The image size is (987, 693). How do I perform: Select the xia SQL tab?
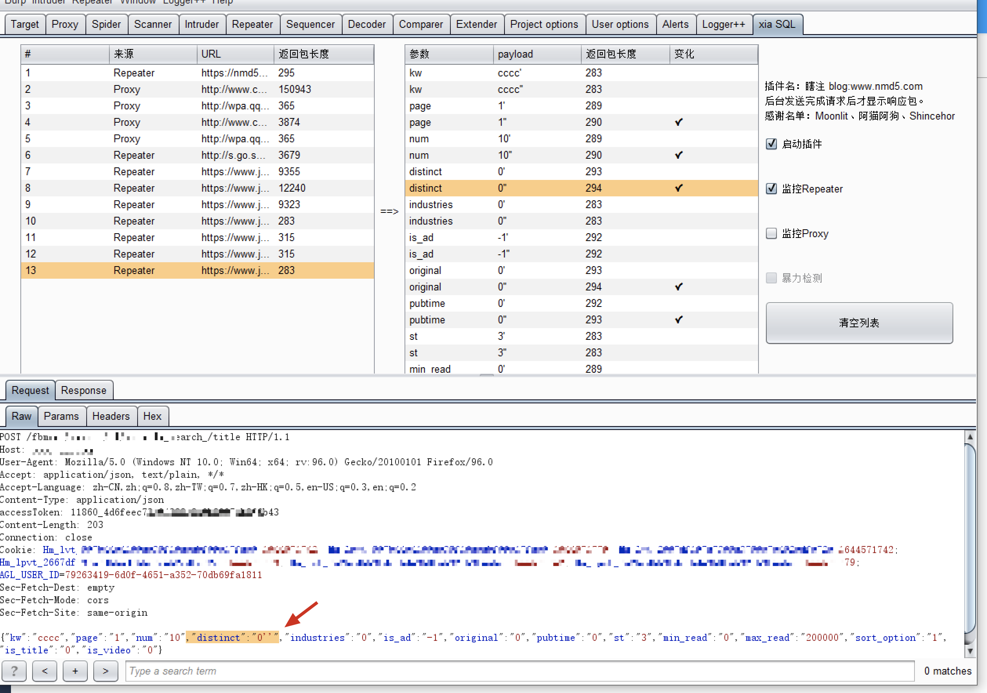coord(777,25)
